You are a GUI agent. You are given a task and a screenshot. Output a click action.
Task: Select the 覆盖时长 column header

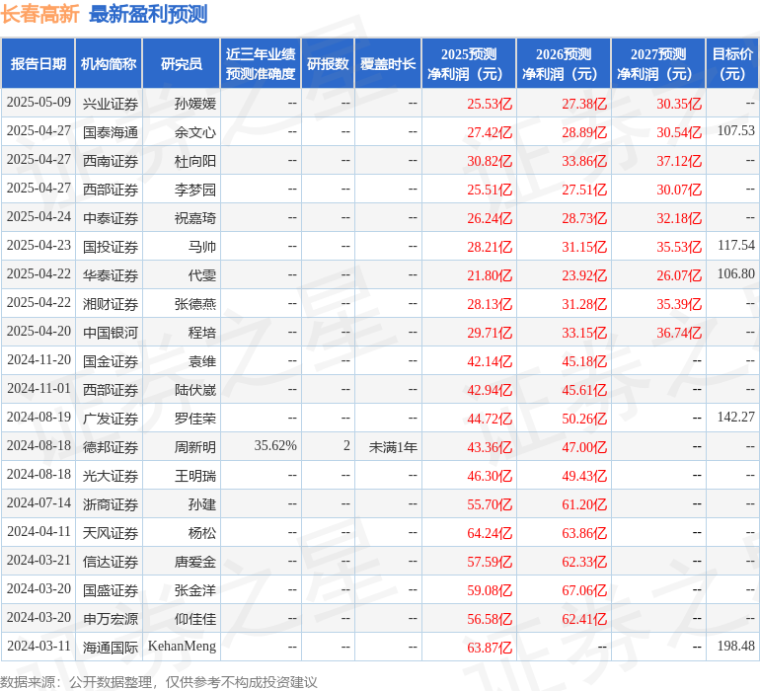tap(388, 64)
